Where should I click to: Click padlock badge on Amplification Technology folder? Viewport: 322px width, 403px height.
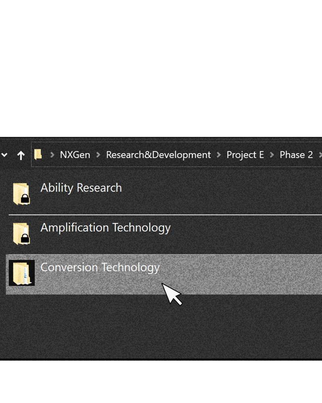(25, 238)
